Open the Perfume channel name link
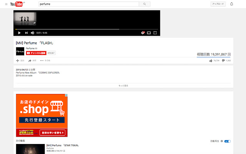246x154 pixels. (x=30, y=49)
